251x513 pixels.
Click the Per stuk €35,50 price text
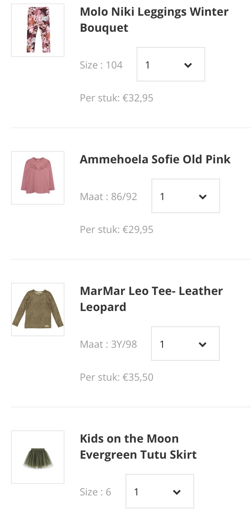pos(116,377)
